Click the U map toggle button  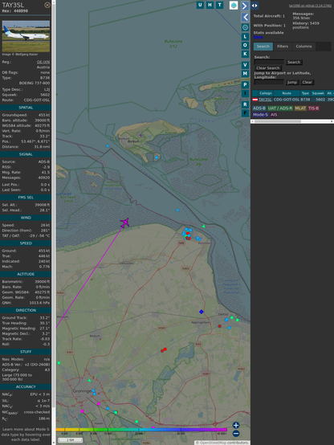201,5
